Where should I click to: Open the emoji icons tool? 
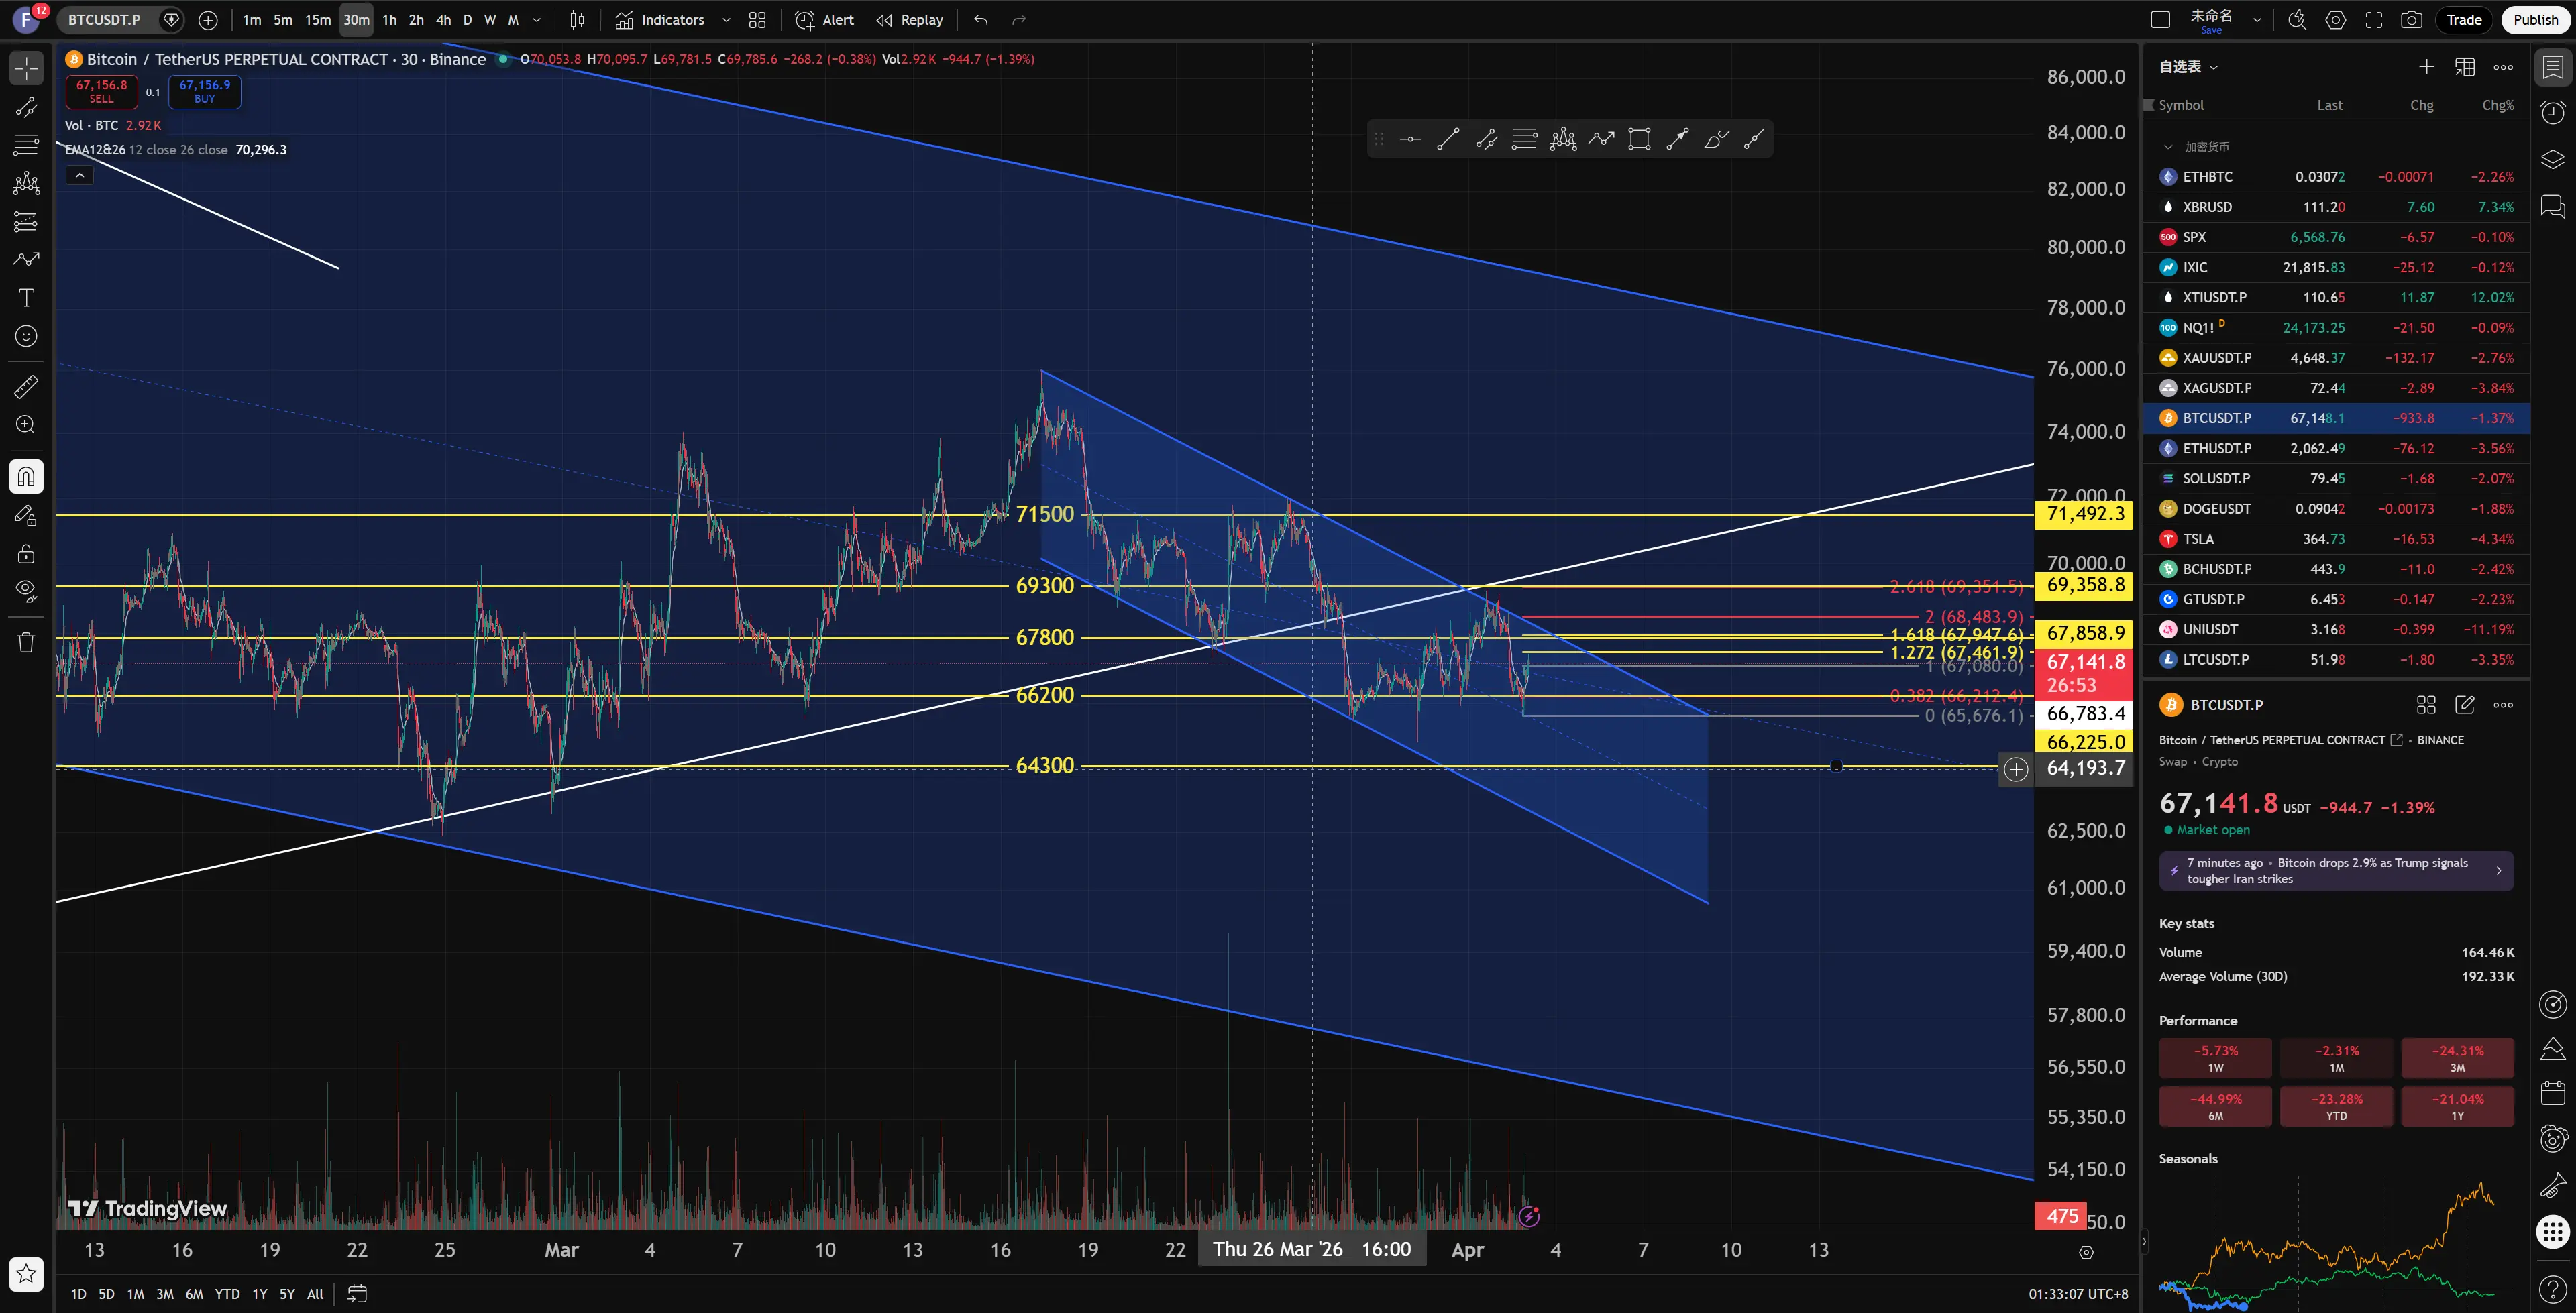click(x=26, y=337)
